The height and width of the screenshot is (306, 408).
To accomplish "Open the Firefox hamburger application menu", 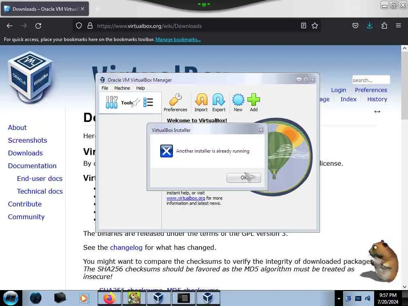I will click(x=398, y=25).
